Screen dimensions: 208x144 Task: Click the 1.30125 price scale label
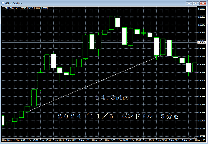(202, 112)
